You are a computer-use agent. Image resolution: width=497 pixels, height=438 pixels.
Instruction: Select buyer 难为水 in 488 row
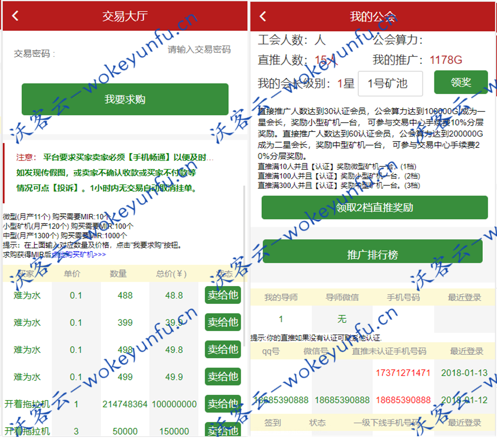(27, 296)
